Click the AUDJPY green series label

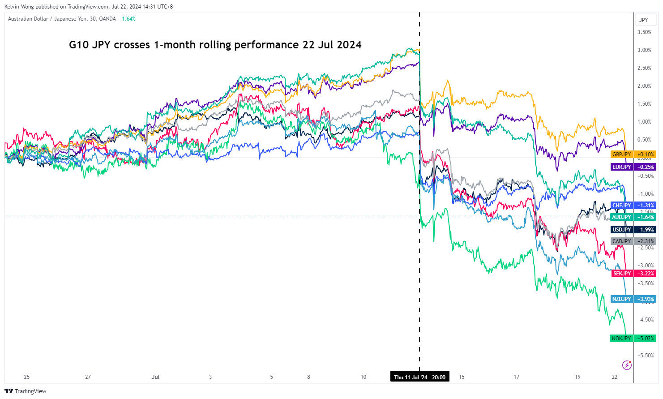click(x=621, y=217)
